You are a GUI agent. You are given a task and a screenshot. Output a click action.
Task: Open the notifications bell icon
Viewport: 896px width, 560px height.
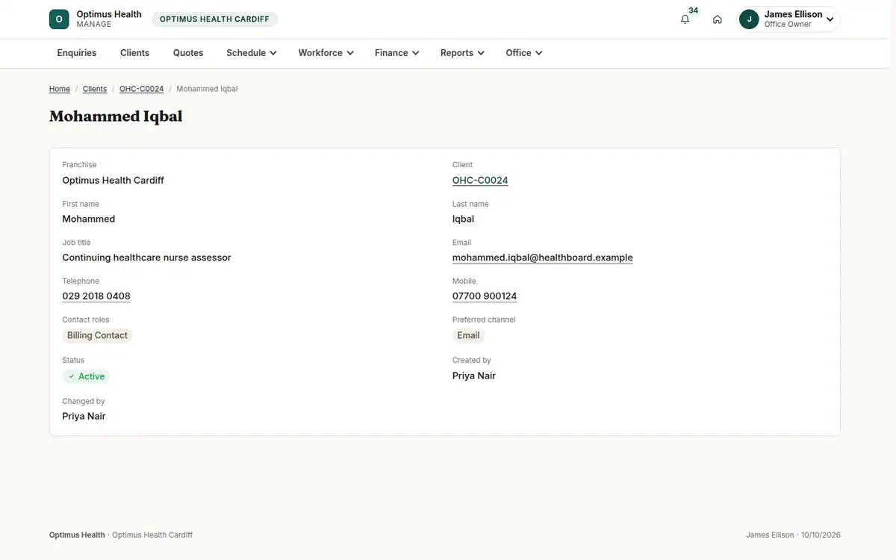685,19
